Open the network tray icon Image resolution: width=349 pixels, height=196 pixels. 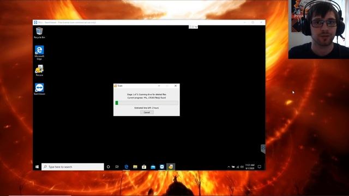pos(238,167)
